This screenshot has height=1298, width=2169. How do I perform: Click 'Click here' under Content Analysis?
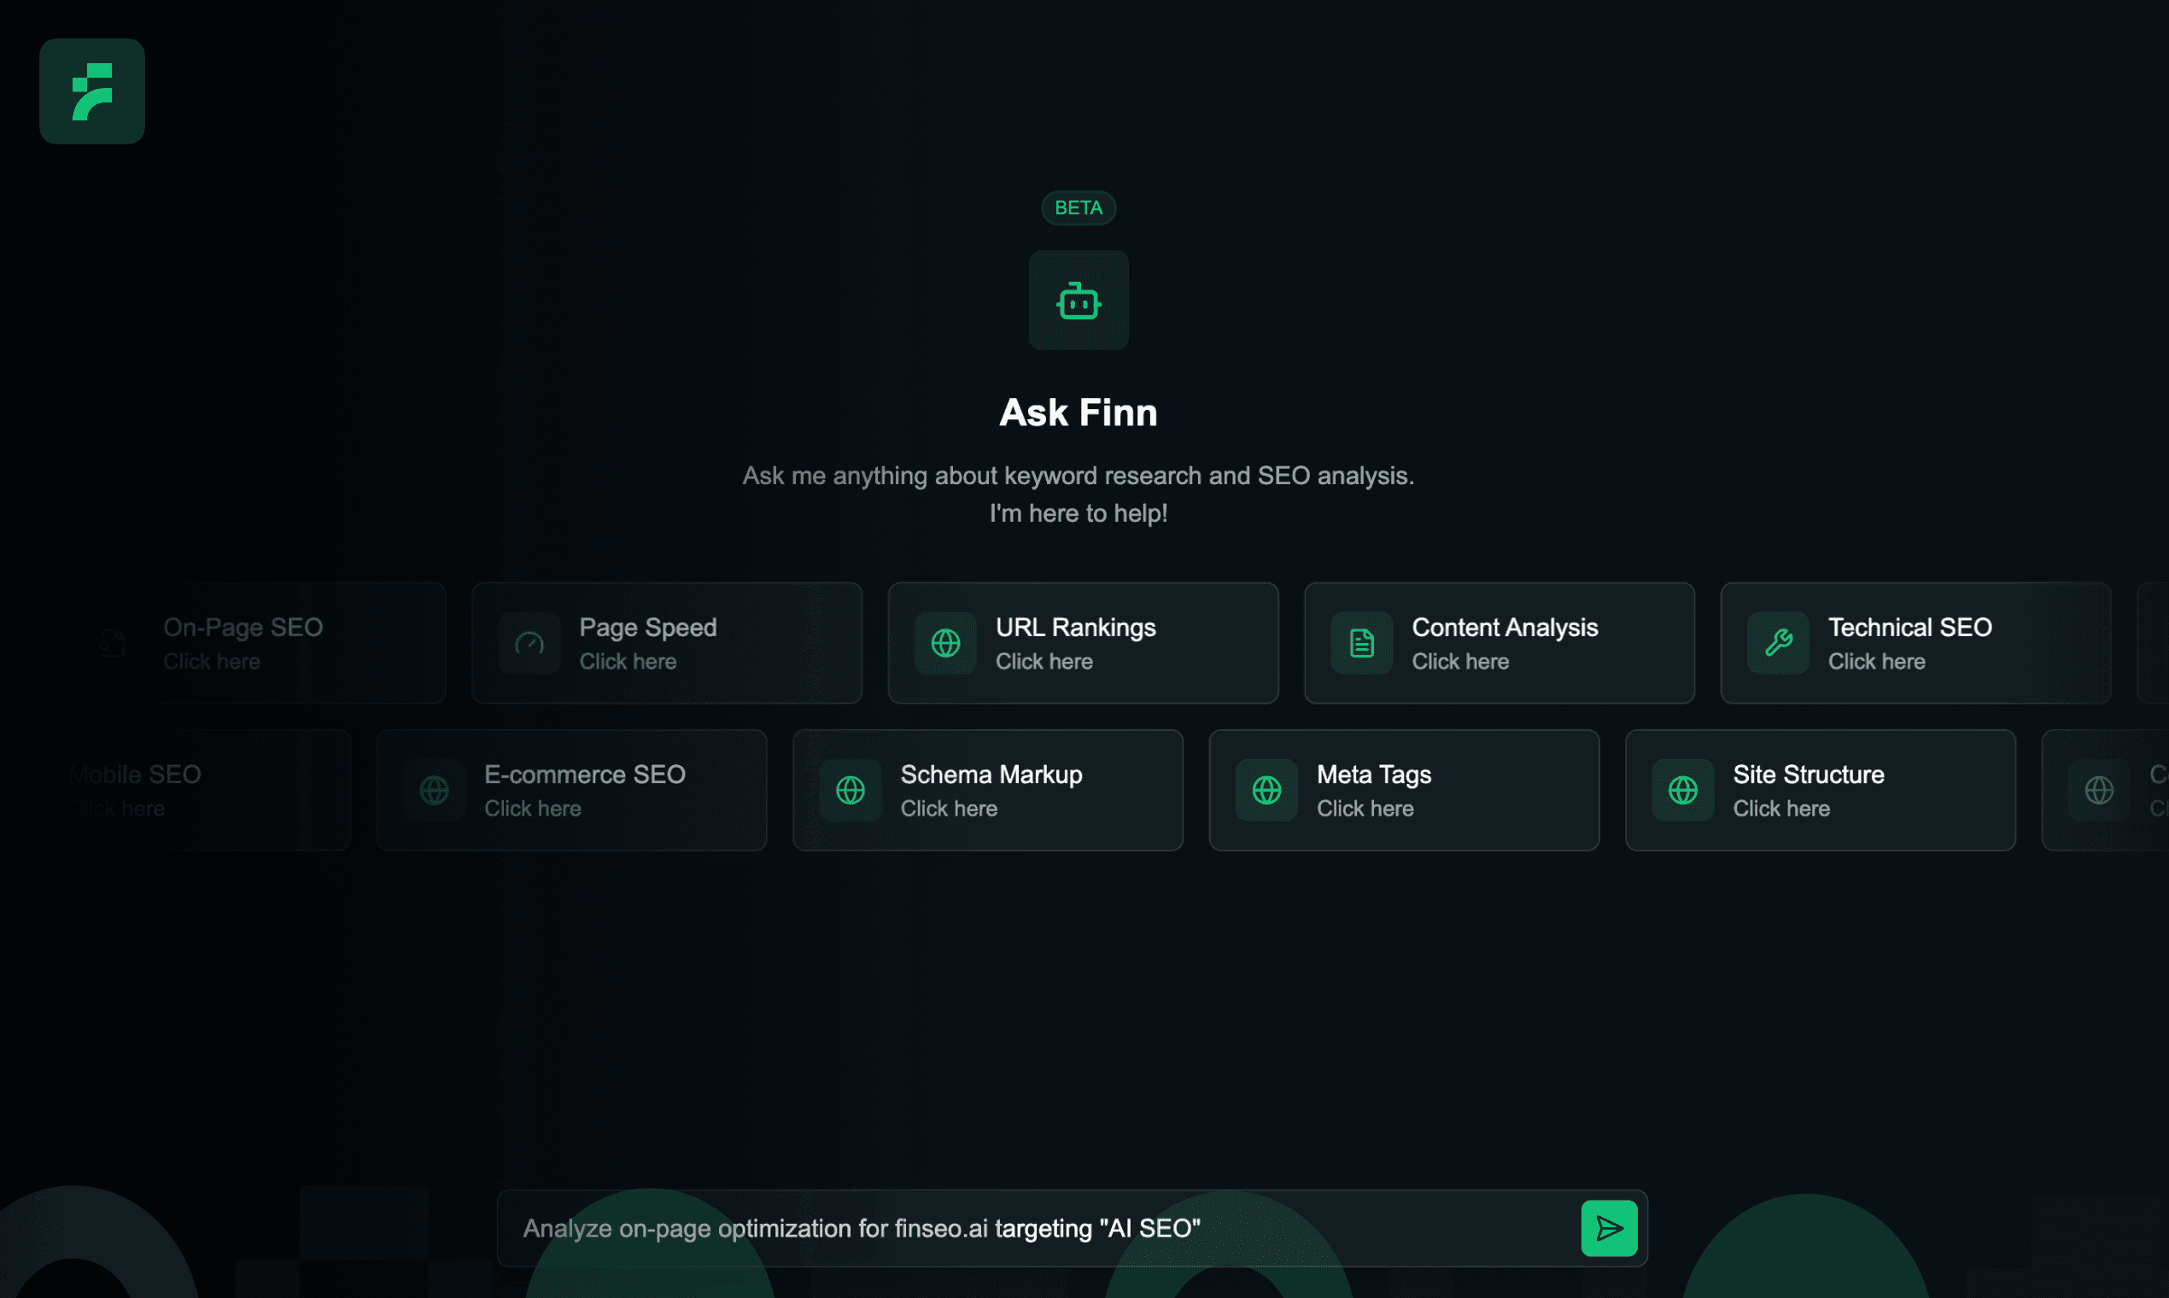[x=1460, y=661]
